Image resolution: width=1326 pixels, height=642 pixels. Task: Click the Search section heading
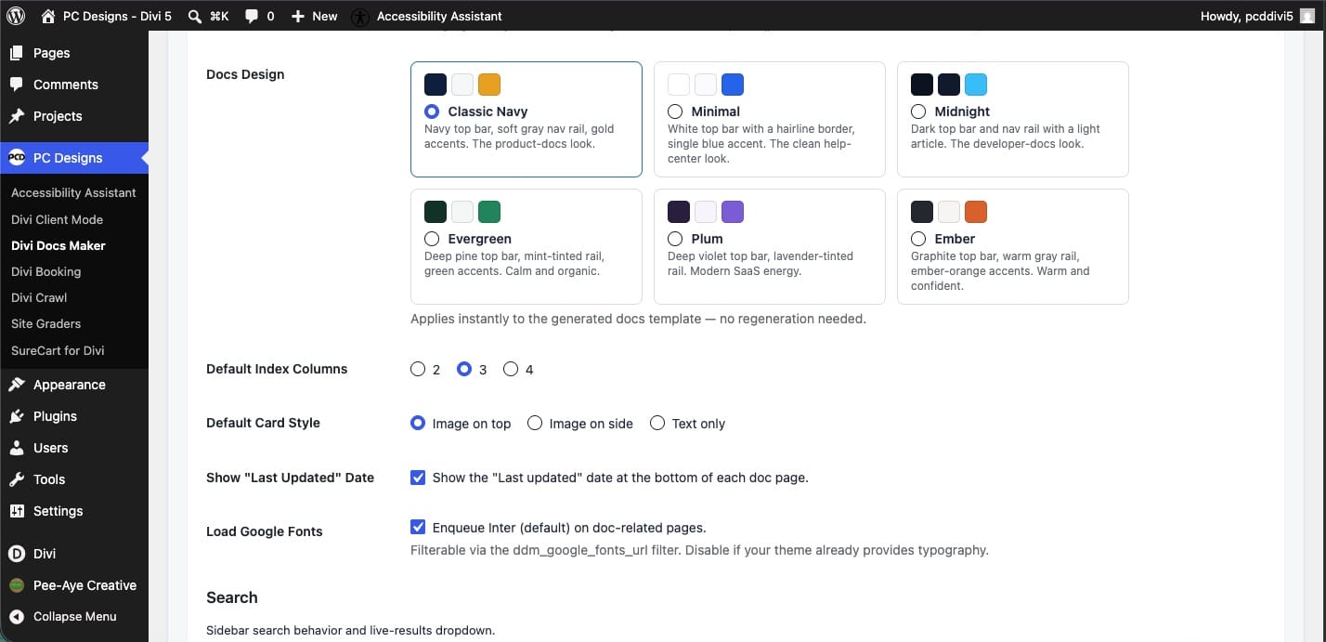point(232,597)
